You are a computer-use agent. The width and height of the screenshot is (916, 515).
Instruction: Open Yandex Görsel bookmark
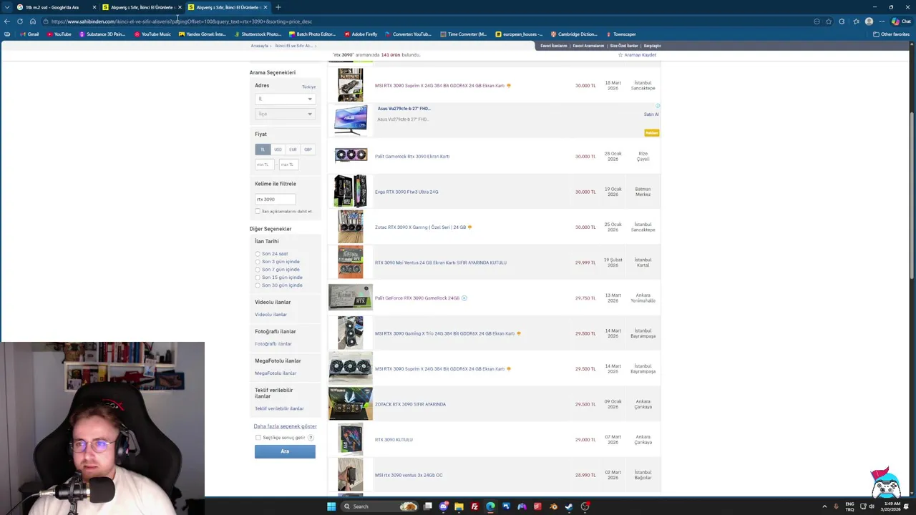coord(203,34)
